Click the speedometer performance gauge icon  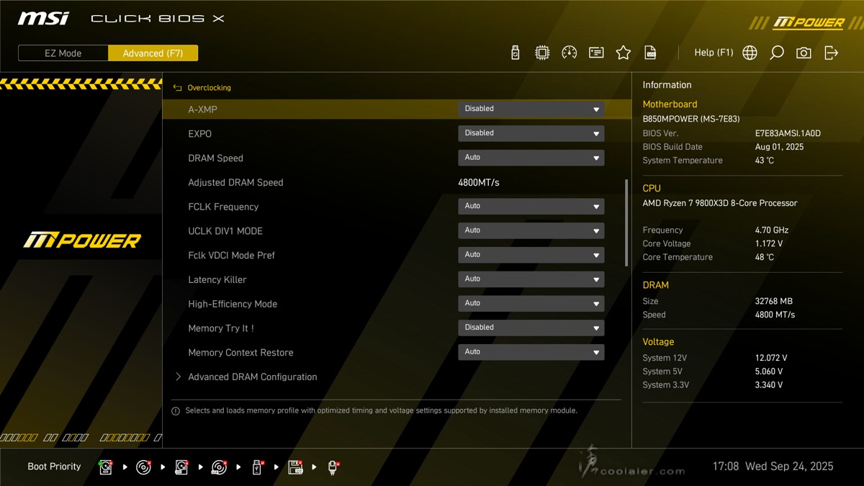point(570,53)
